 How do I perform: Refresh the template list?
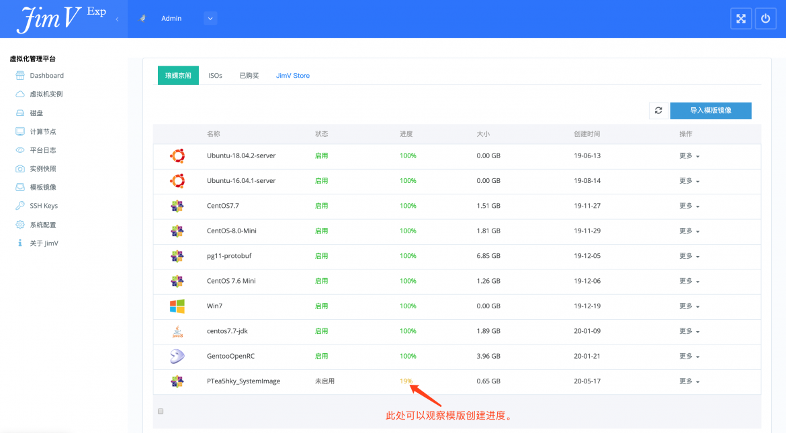click(x=658, y=111)
